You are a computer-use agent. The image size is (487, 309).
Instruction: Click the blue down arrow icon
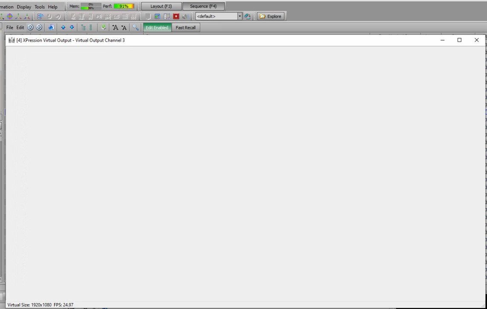point(71,27)
